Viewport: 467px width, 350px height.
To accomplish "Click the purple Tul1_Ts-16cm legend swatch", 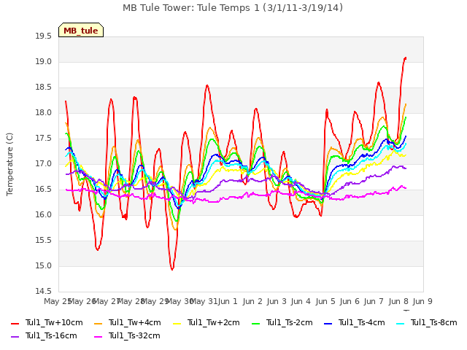I will 15,337.
